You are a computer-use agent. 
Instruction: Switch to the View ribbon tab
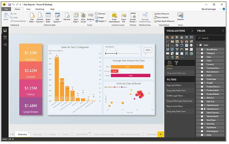coord(28,9)
